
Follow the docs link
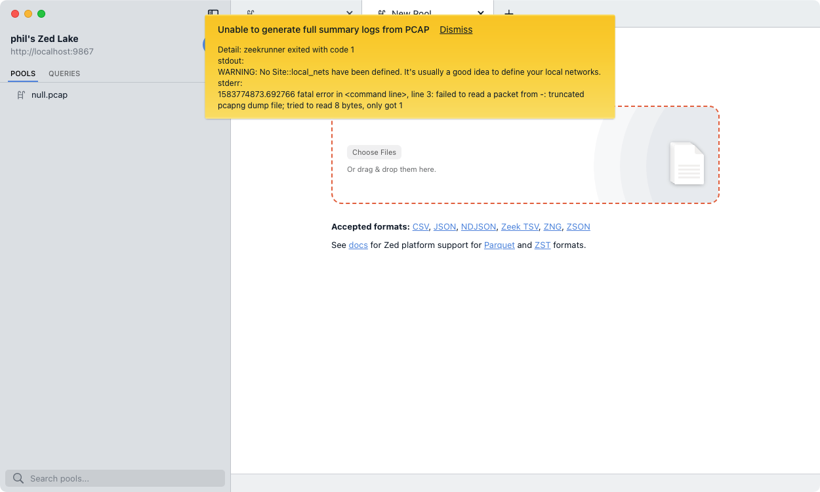tap(358, 245)
